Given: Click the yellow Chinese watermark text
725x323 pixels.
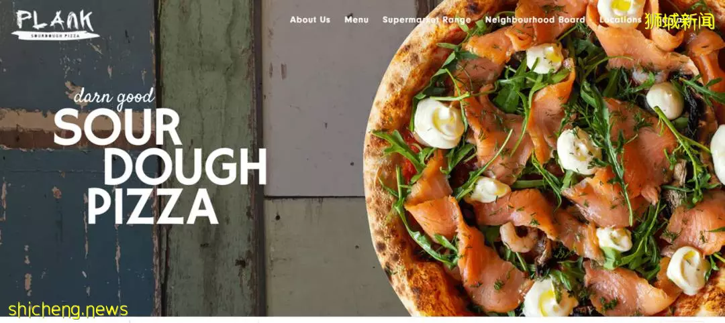Looking at the screenshot, I should click(x=679, y=21).
